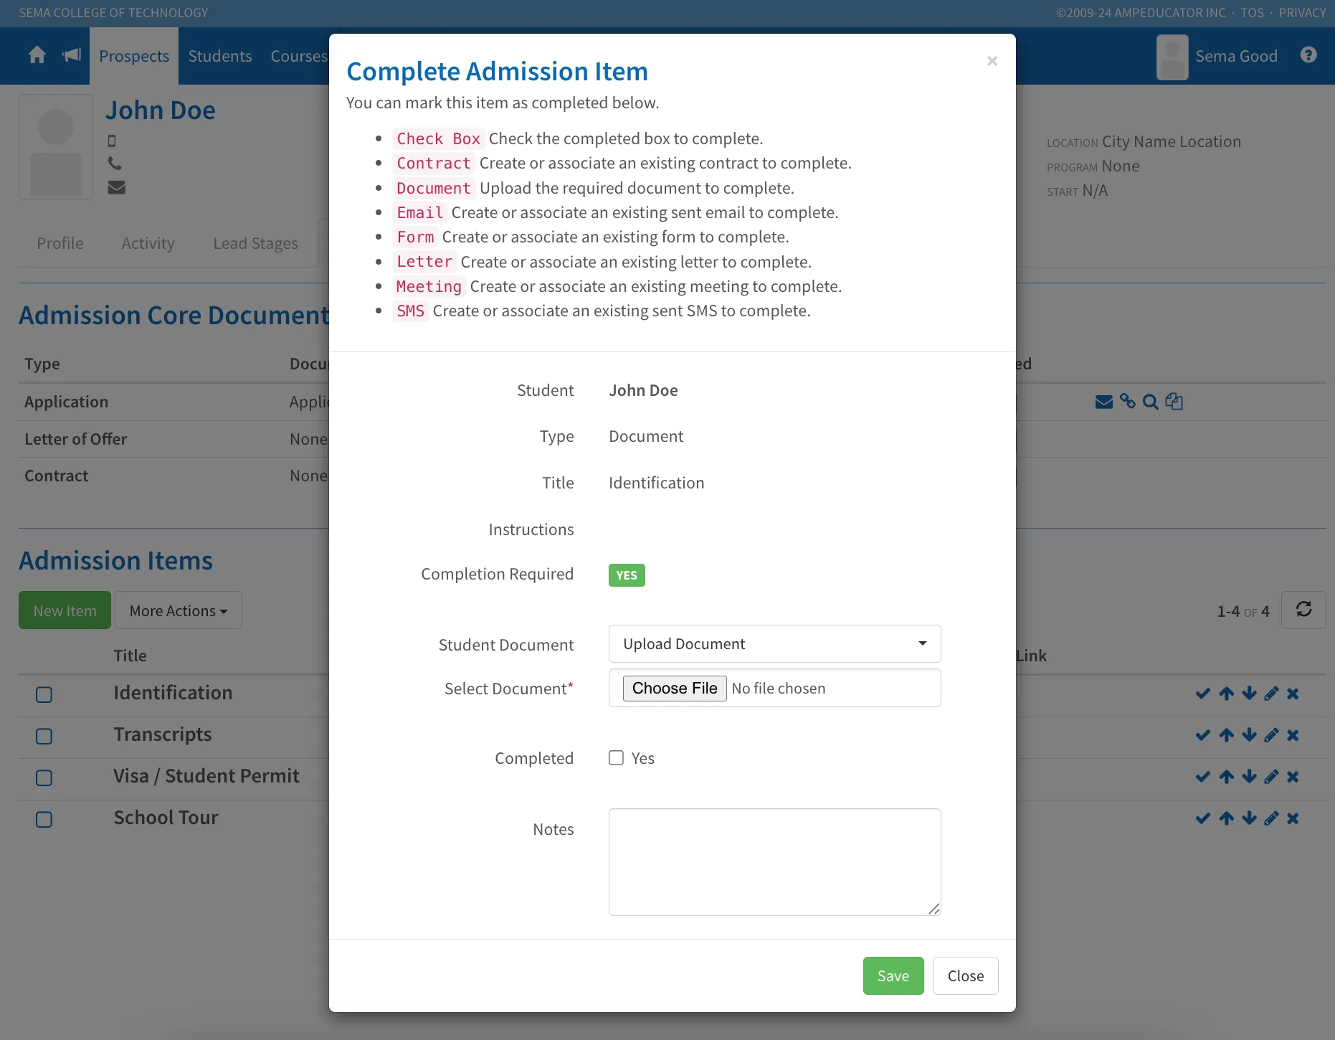Mark Visa / Student Permit item complete
The height and width of the screenshot is (1040, 1335).
(1203, 777)
